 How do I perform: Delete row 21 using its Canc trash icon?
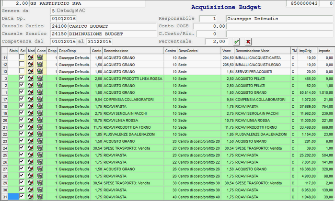40,127
